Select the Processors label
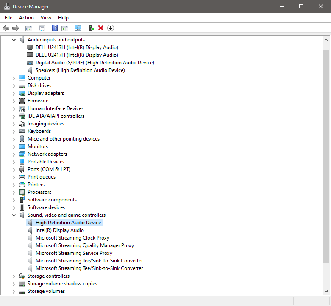This screenshot has width=331, height=306. 39,192
